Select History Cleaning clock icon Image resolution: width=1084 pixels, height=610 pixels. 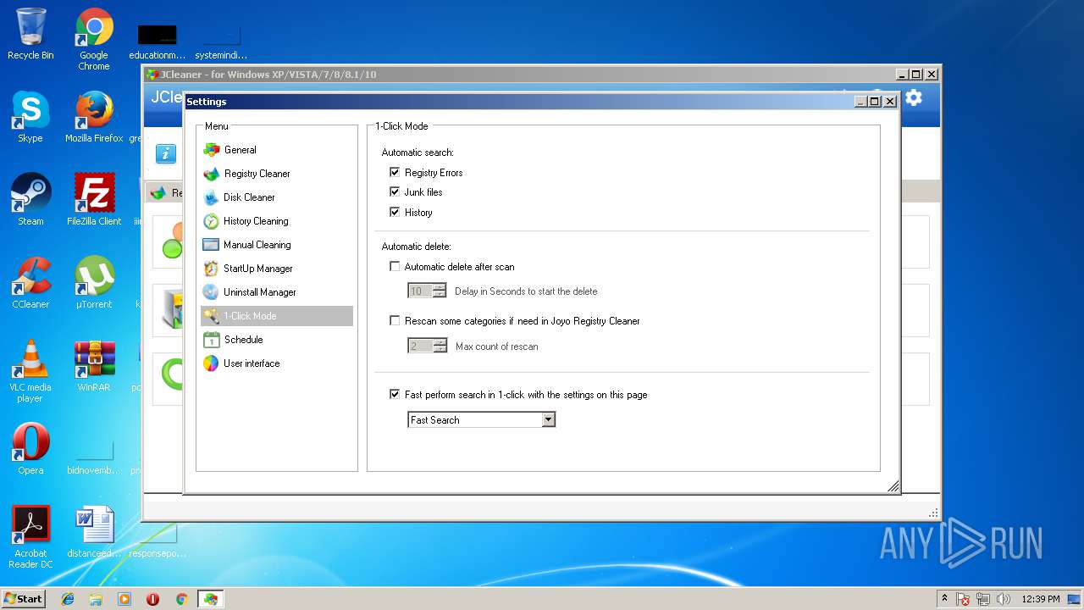tap(211, 221)
